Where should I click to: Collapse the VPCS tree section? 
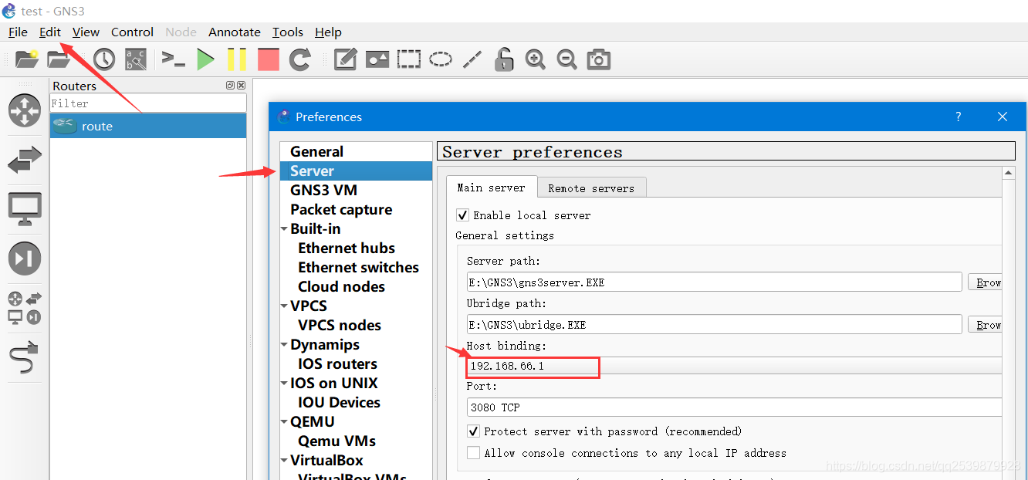click(x=285, y=306)
